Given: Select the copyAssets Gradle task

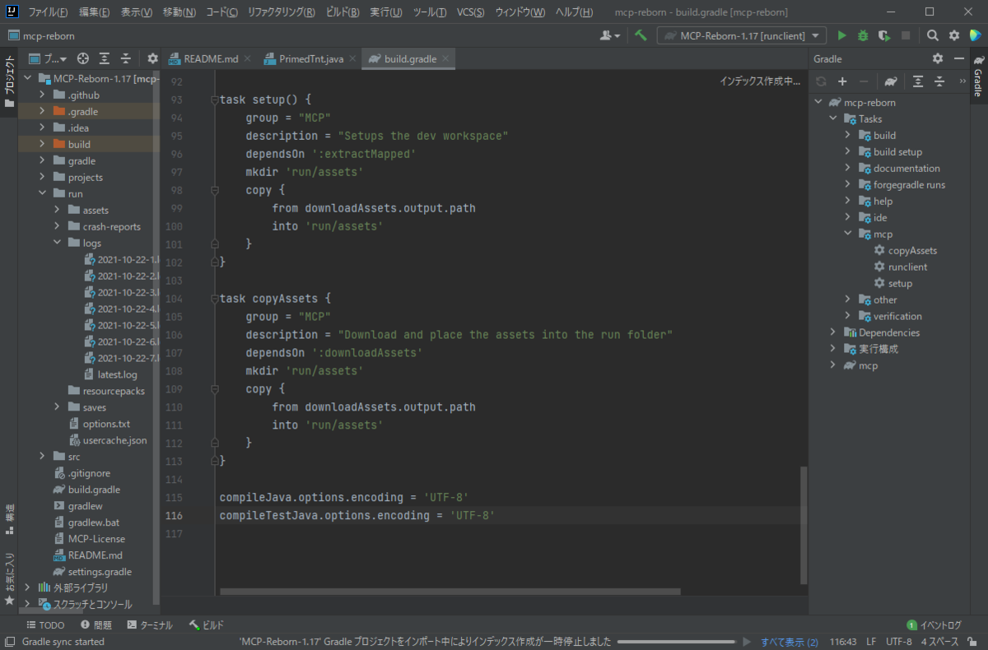Looking at the screenshot, I should tap(912, 250).
